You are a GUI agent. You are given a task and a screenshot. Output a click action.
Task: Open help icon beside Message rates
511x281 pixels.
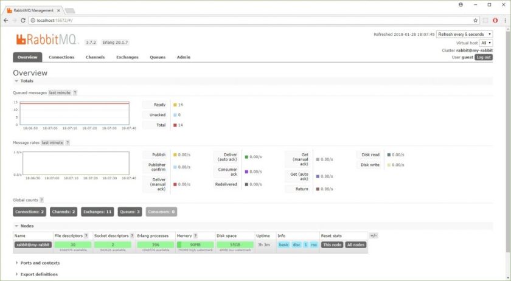[68, 142]
